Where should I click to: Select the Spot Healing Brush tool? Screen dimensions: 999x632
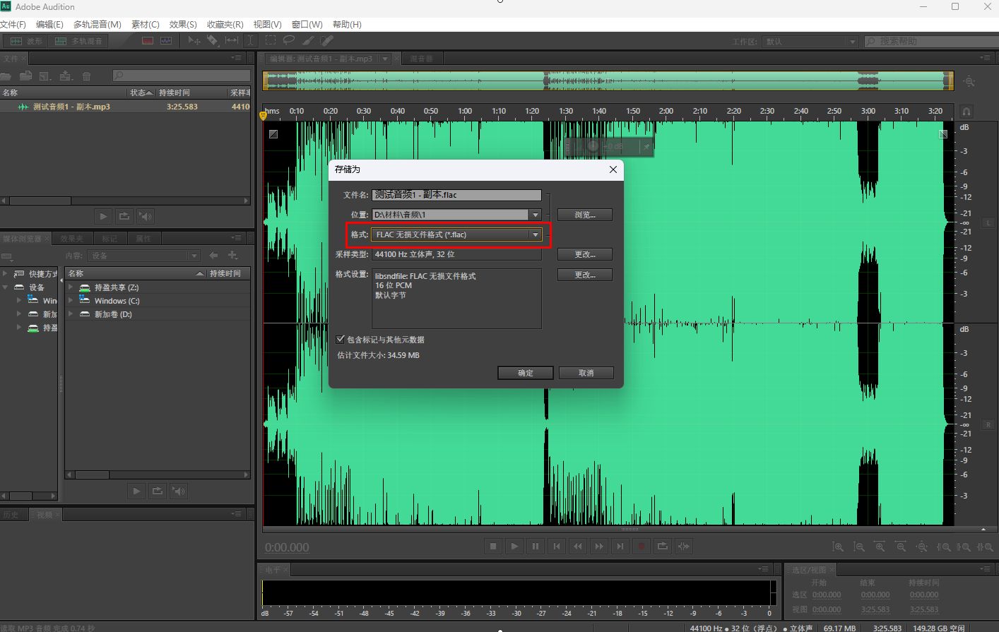tap(326, 40)
